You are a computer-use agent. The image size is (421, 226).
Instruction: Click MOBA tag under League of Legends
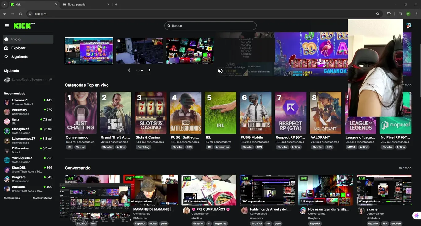click(352, 147)
